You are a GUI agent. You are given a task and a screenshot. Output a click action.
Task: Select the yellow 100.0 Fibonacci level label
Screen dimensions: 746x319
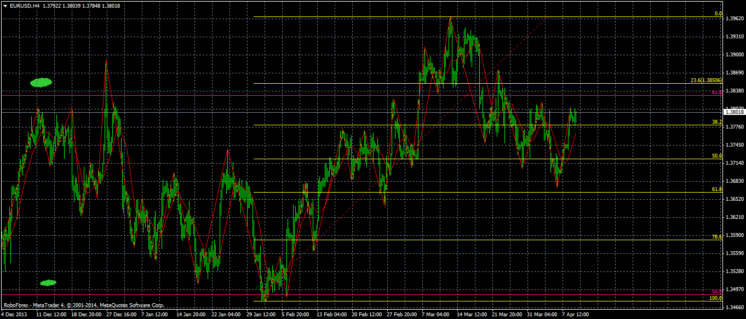[716, 298]
